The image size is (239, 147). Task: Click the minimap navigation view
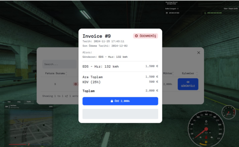[29, 127]
